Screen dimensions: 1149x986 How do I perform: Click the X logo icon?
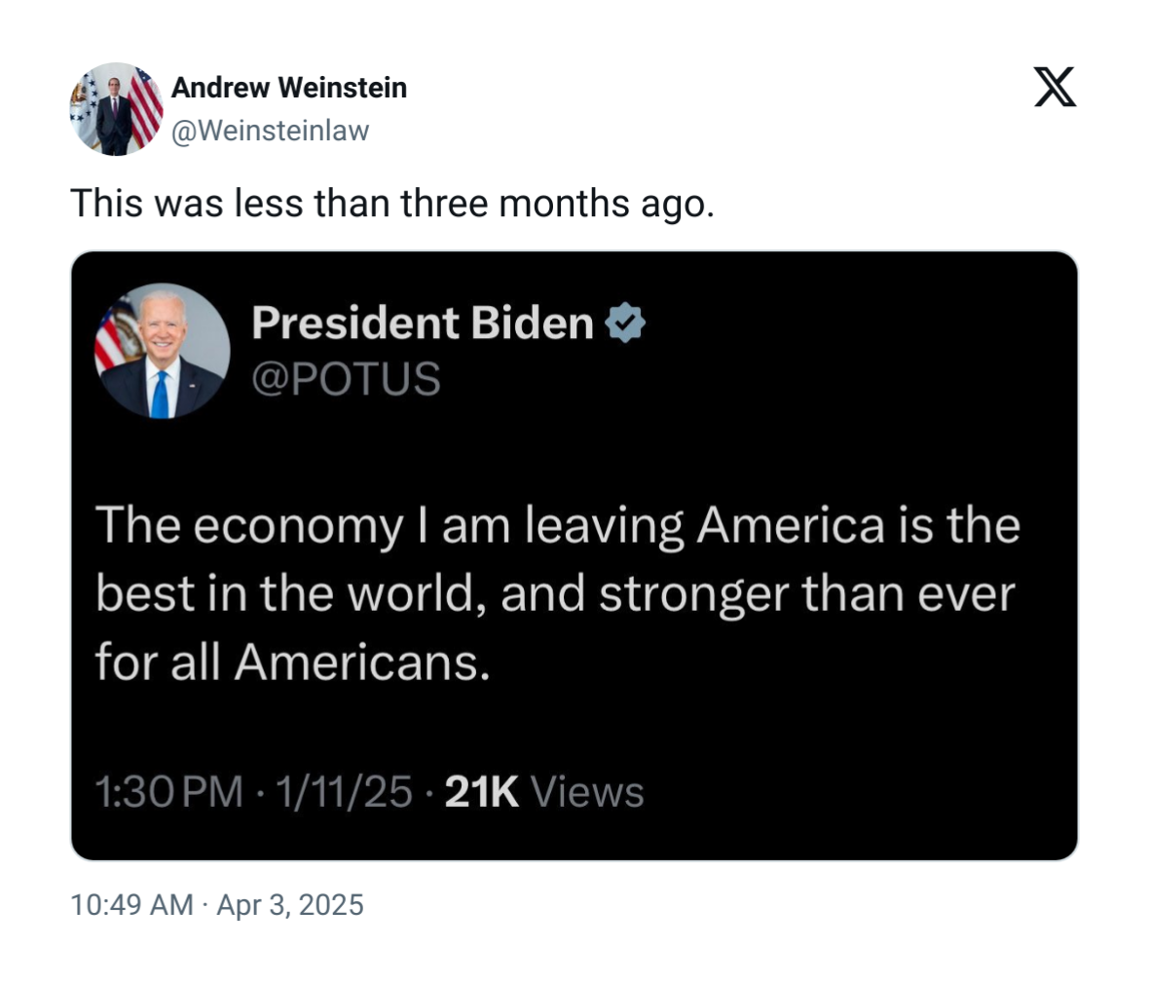1055,88
